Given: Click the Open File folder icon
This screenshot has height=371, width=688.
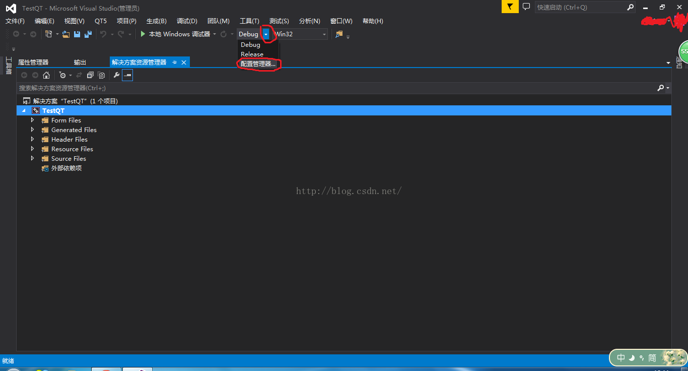Looking at the screenshot, I should coord(66,34).
